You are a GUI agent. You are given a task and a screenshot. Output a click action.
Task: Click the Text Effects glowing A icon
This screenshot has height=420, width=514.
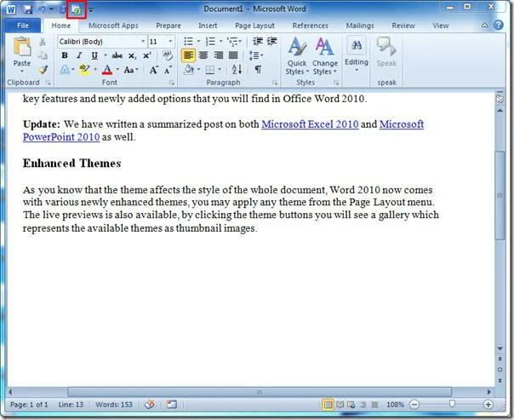(x=66, y=70)
